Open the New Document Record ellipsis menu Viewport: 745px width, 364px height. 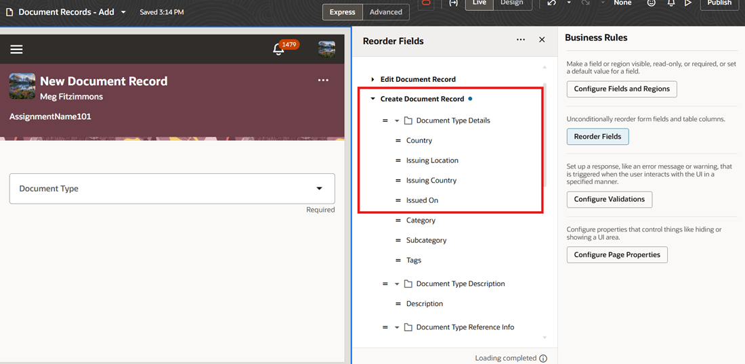323,81
